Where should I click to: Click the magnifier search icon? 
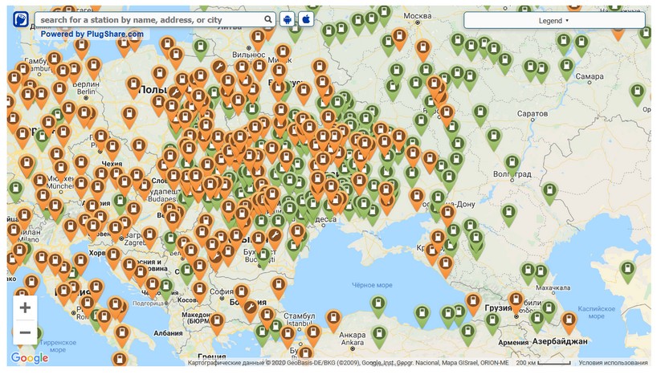point(268,19)
